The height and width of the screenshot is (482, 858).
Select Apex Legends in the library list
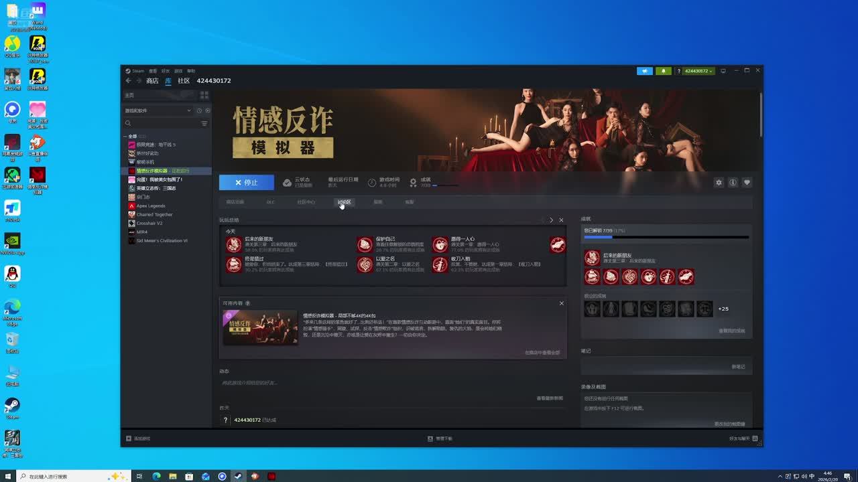[151, 206]
